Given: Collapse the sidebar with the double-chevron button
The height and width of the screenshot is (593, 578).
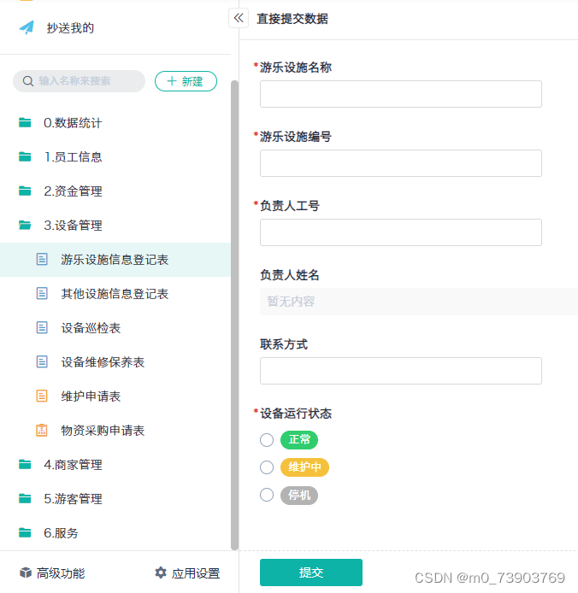Looking at the screenshot, I should click(x=239, y=18).
